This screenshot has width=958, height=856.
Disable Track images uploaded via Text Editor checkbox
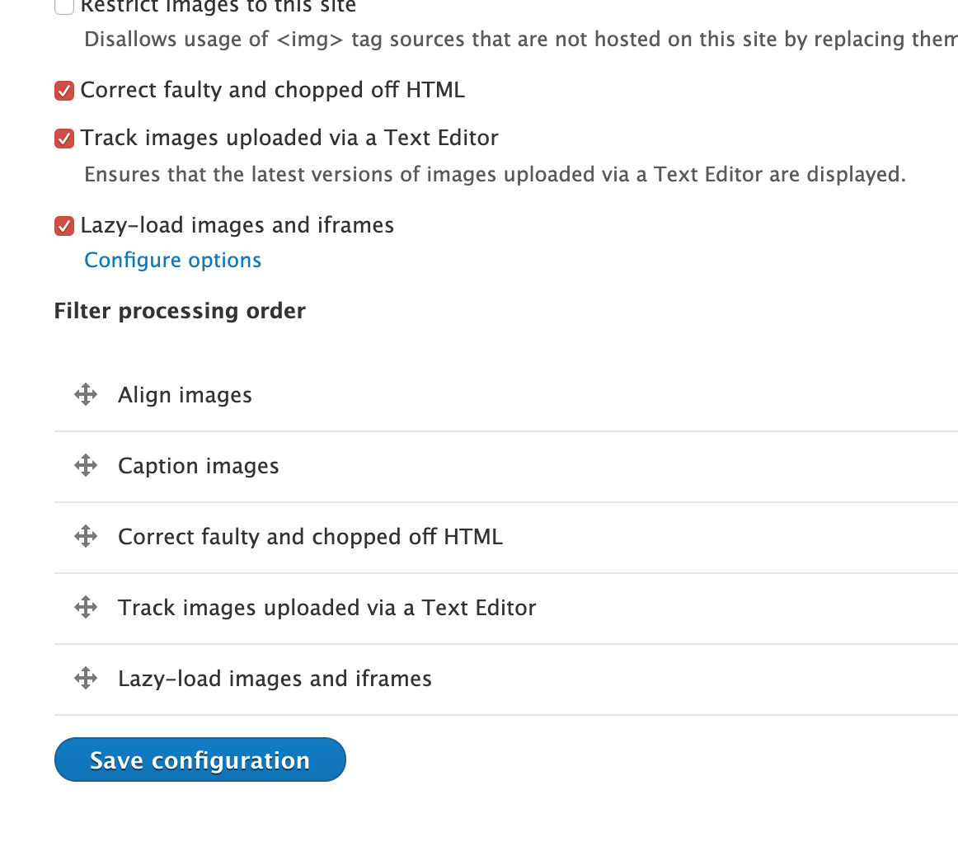click(x=64, y=139)
